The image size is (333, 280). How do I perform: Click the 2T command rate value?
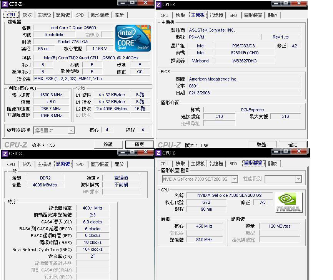(93, 257)
